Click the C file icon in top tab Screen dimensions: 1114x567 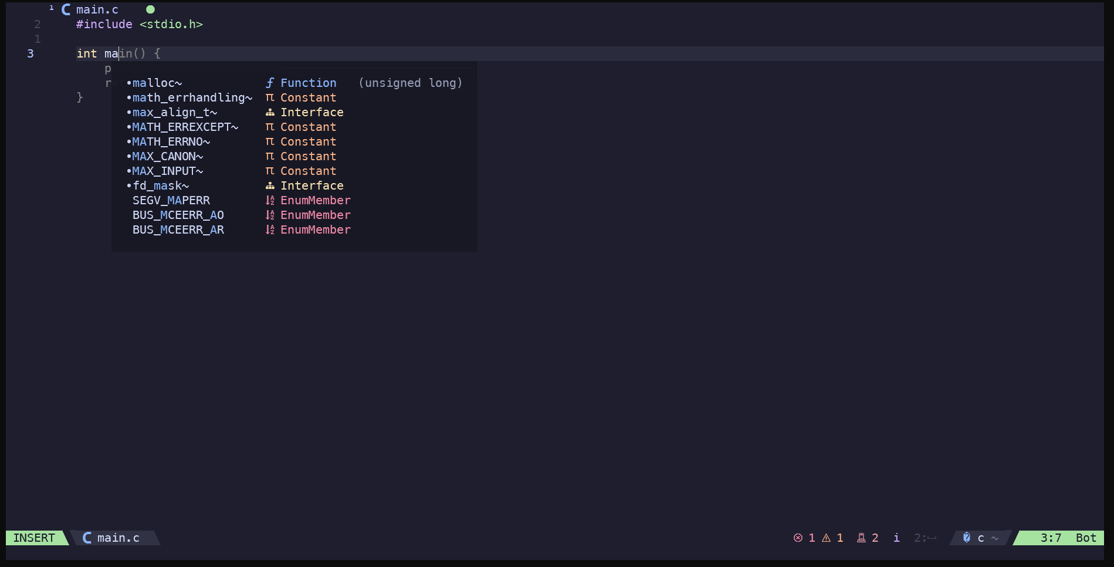click(66, 9)
